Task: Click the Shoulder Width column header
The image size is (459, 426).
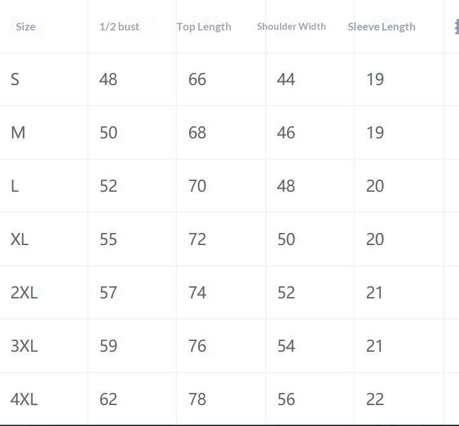Action: point(291,27)
